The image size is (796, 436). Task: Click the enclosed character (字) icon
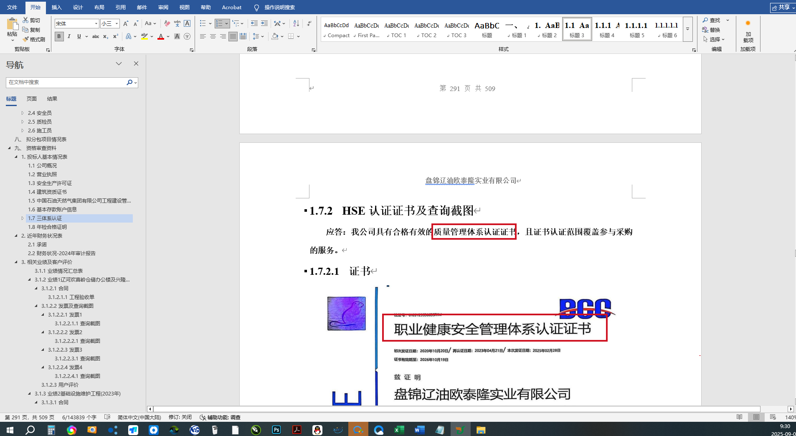[187, 36]
